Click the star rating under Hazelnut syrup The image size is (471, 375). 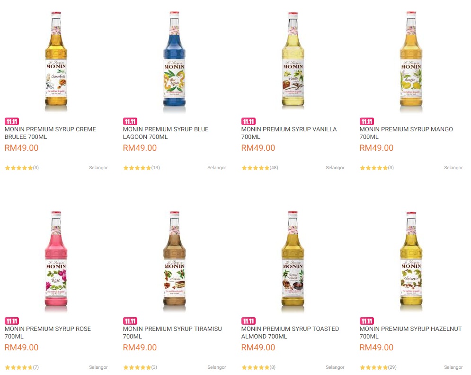click(373, 367)
